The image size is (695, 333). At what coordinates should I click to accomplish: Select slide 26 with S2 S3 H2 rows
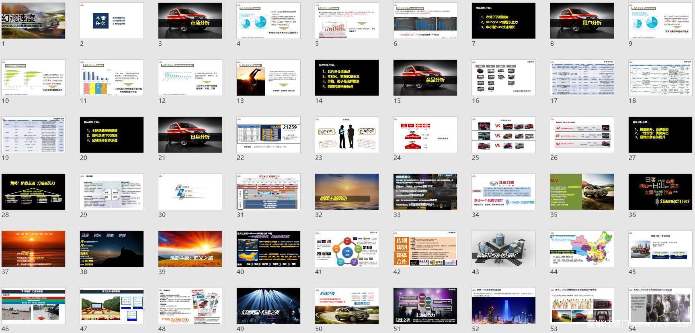point(582,135)
